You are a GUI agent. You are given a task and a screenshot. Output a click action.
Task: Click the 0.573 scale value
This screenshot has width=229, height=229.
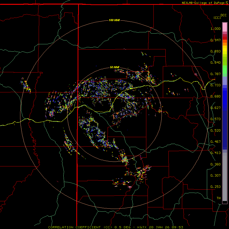click(216, 119)
